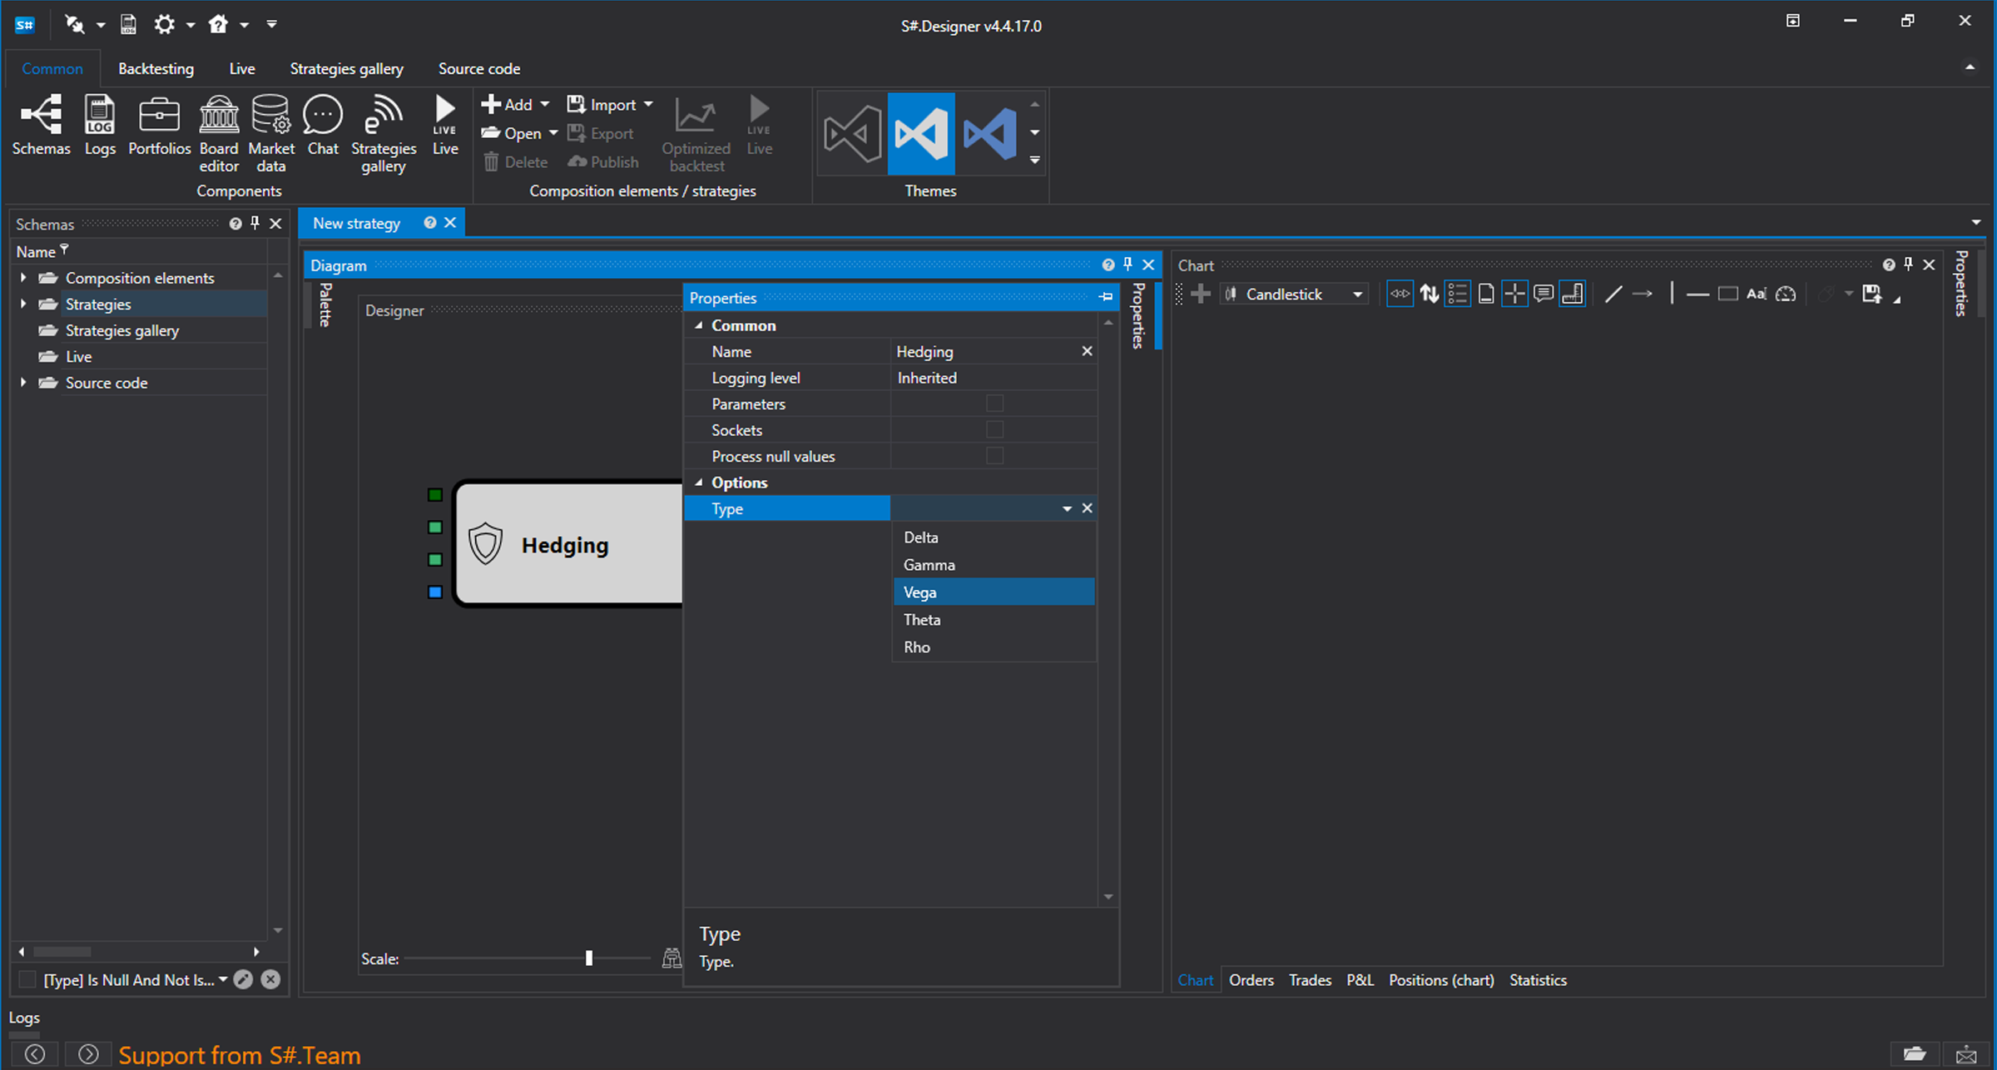Open the Candlestick chart type dropdown
Image resolution: width=1997 pixels, height=1070 pixels.
(1357, 295)
